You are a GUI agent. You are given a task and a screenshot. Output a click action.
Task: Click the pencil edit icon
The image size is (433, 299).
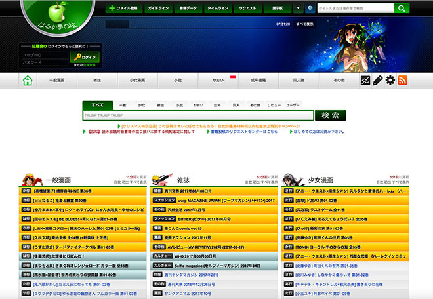click(378, 81)
